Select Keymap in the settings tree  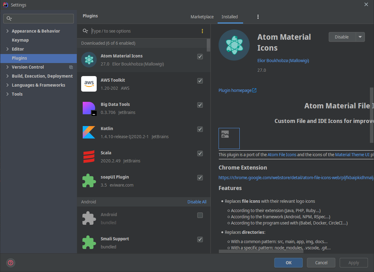(x=20, y=40)
